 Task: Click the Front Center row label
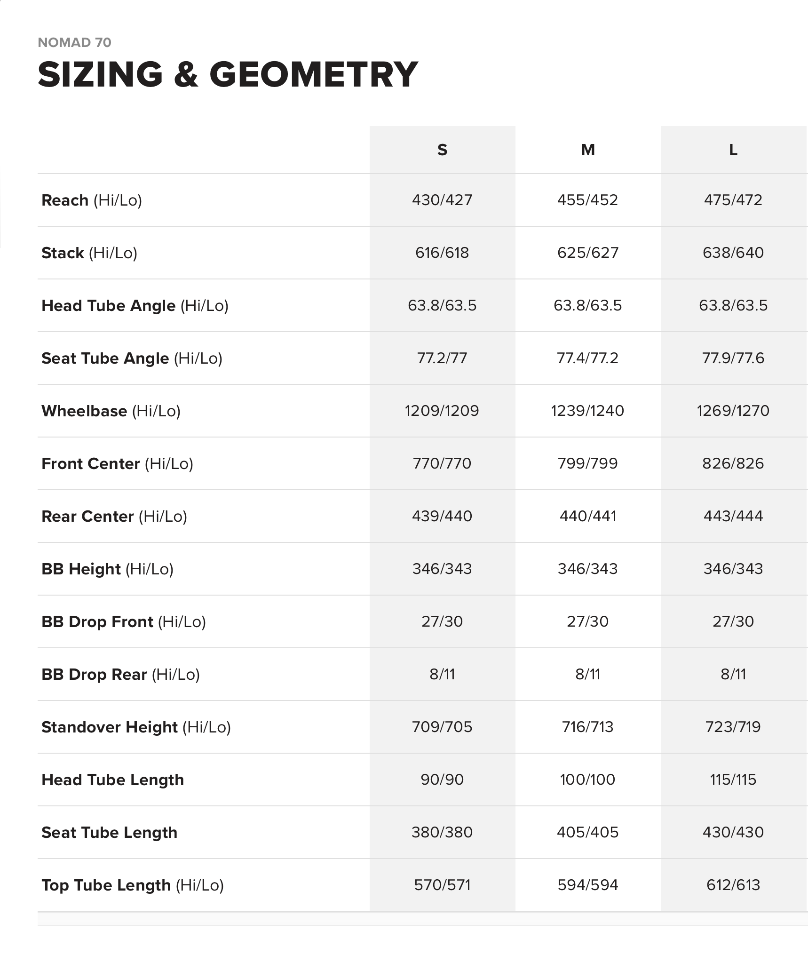(x=117, y=464)
